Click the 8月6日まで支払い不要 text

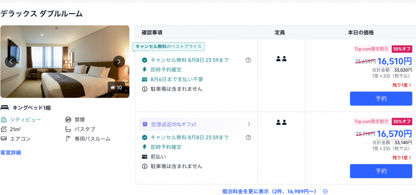tap(177, 79)
